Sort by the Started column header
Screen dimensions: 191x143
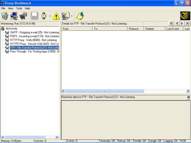[154, 29]
